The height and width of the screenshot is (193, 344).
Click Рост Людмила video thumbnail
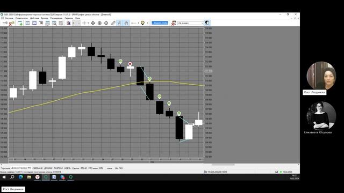coord(321,76)
